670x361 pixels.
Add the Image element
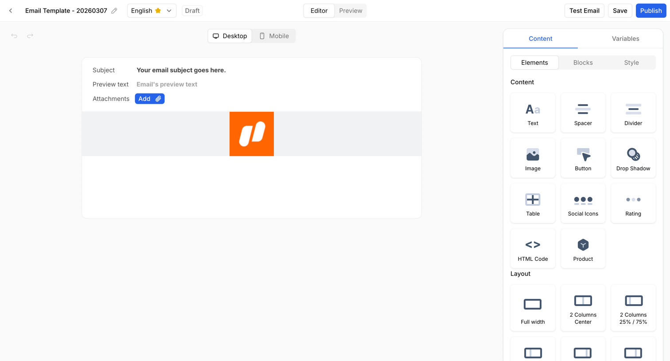click(x=533, y=158)
